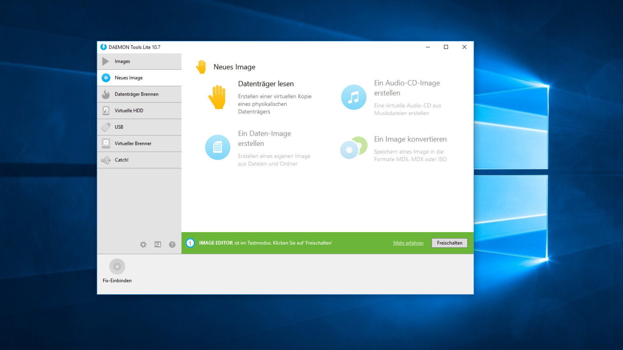Click the Fix-Einbinden disc drive icon
Viewport: 623px width, 350px height.
117,267
